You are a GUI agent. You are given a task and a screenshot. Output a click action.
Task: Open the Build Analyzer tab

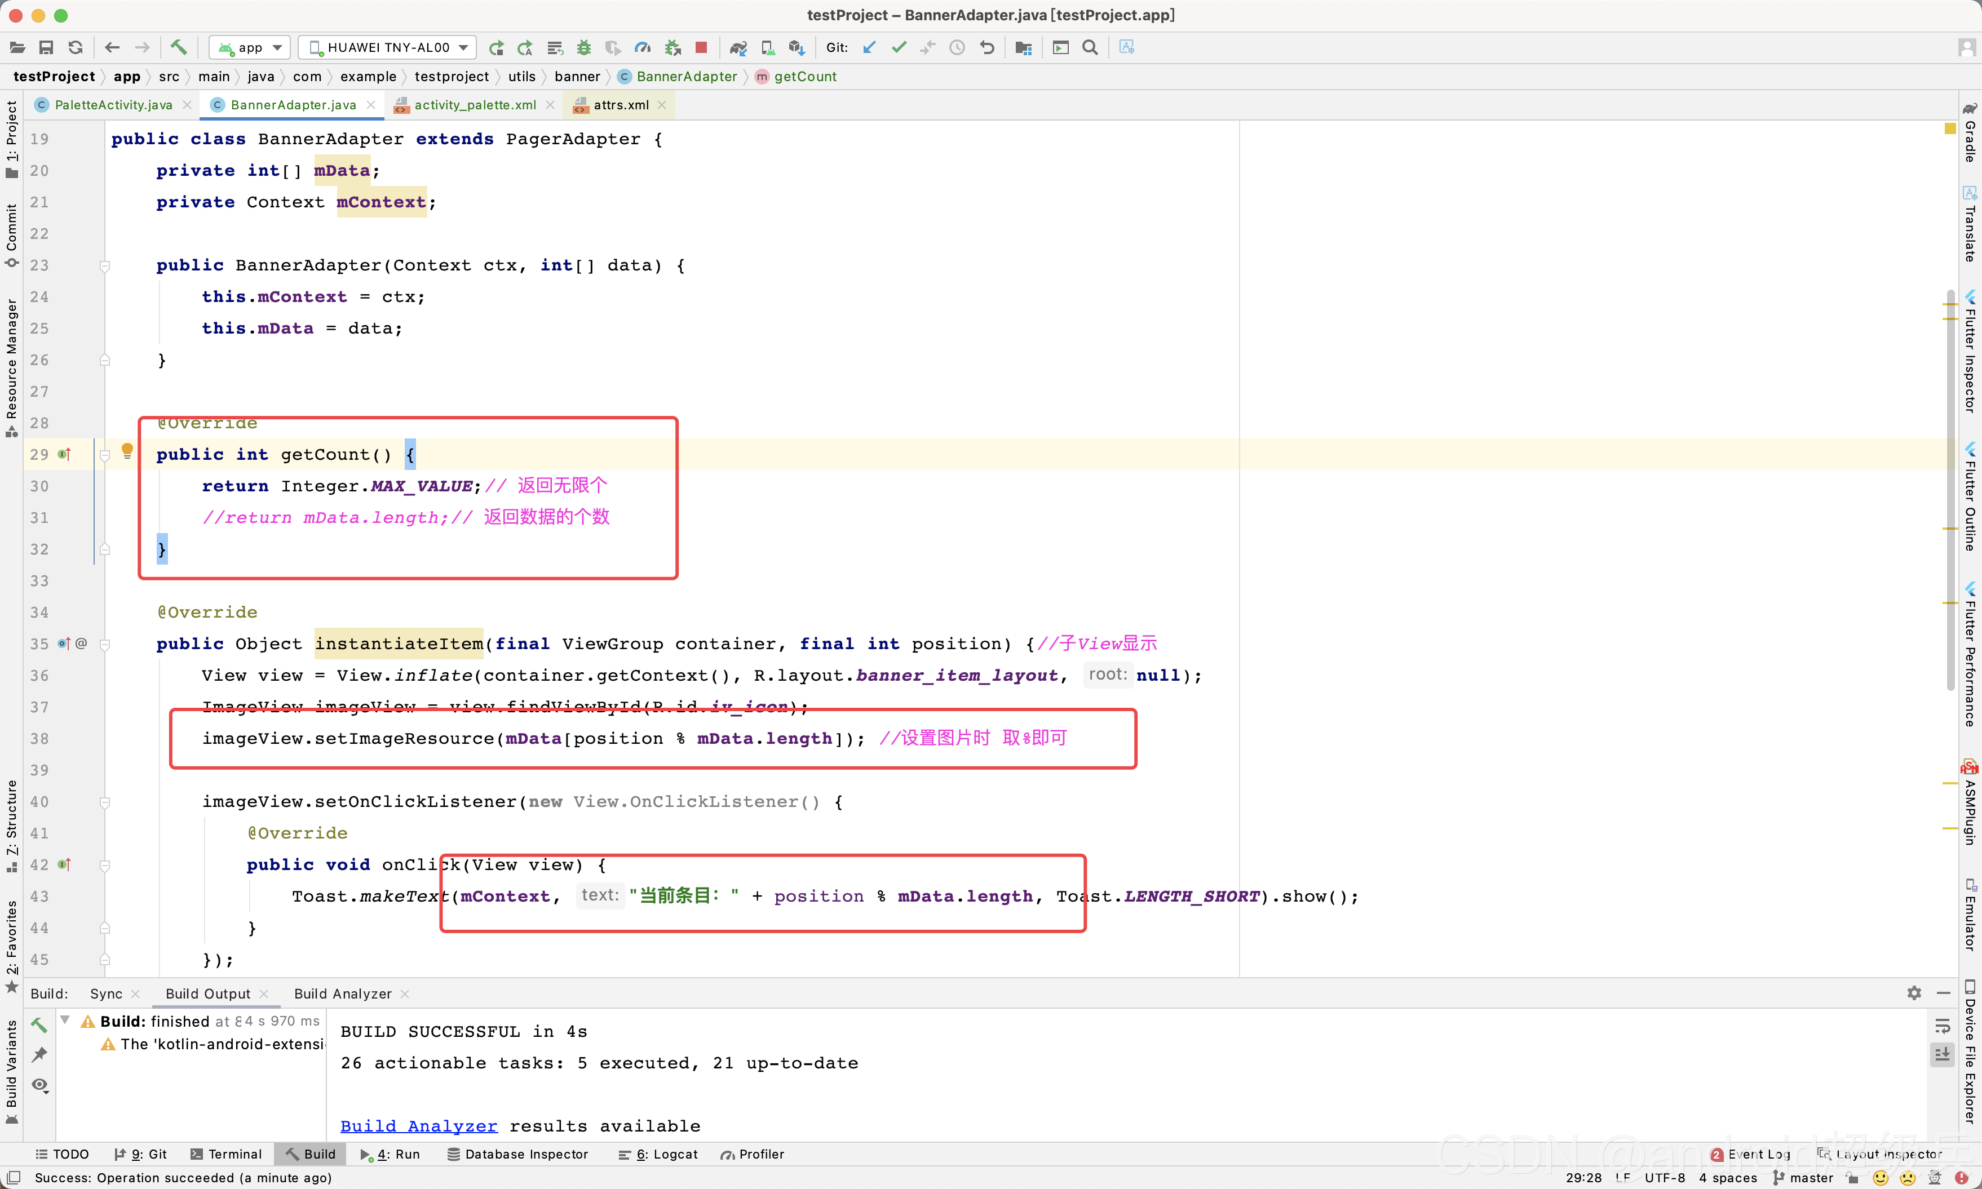(342, 993)
